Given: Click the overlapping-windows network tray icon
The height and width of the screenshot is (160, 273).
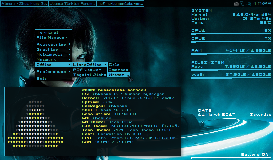Looking at the screenshot, I should pos(242,3).
